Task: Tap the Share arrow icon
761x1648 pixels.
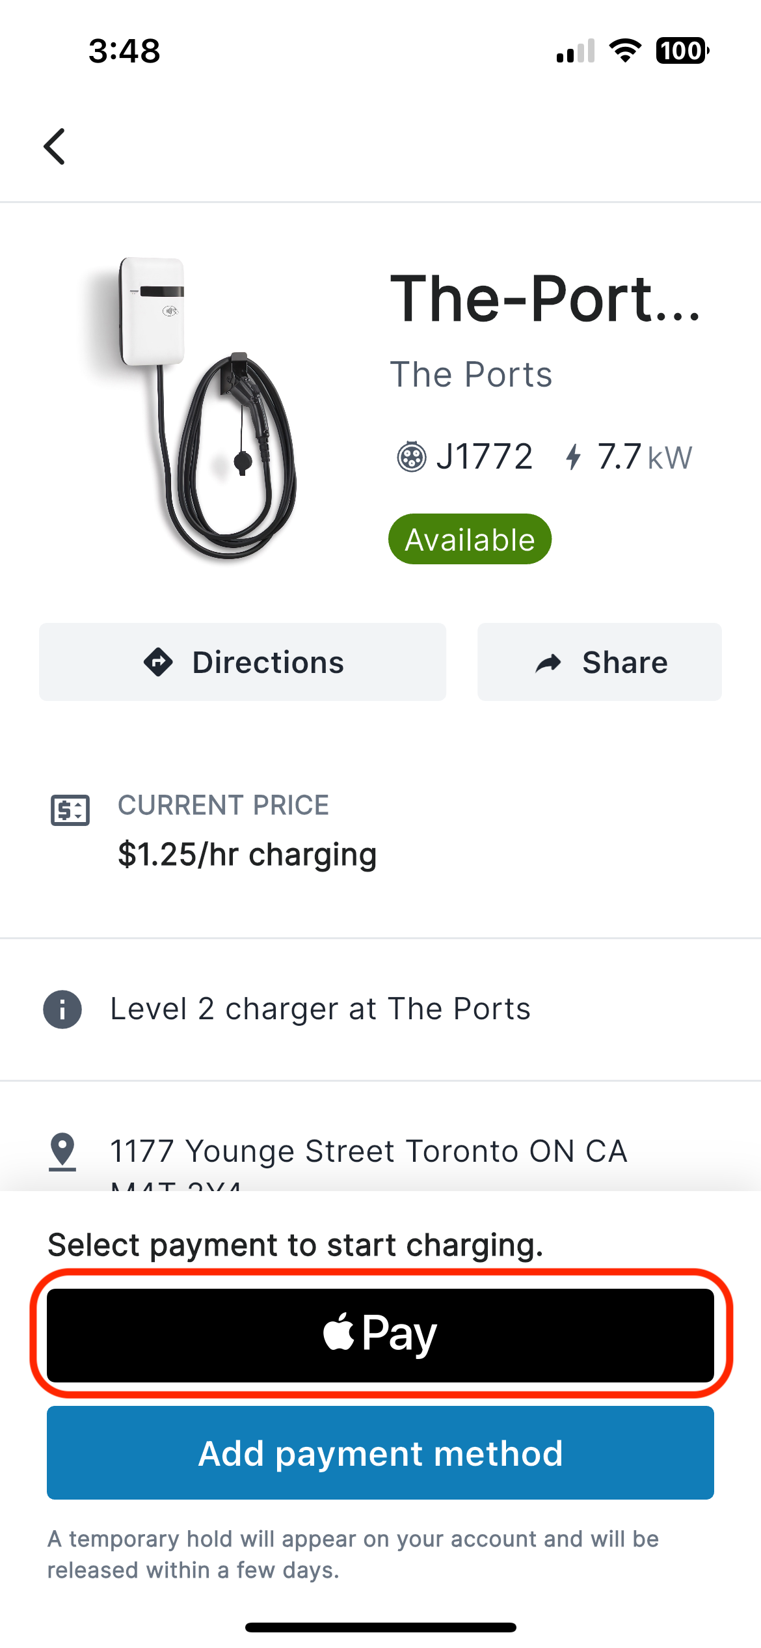Action: (x=548, y=663)
